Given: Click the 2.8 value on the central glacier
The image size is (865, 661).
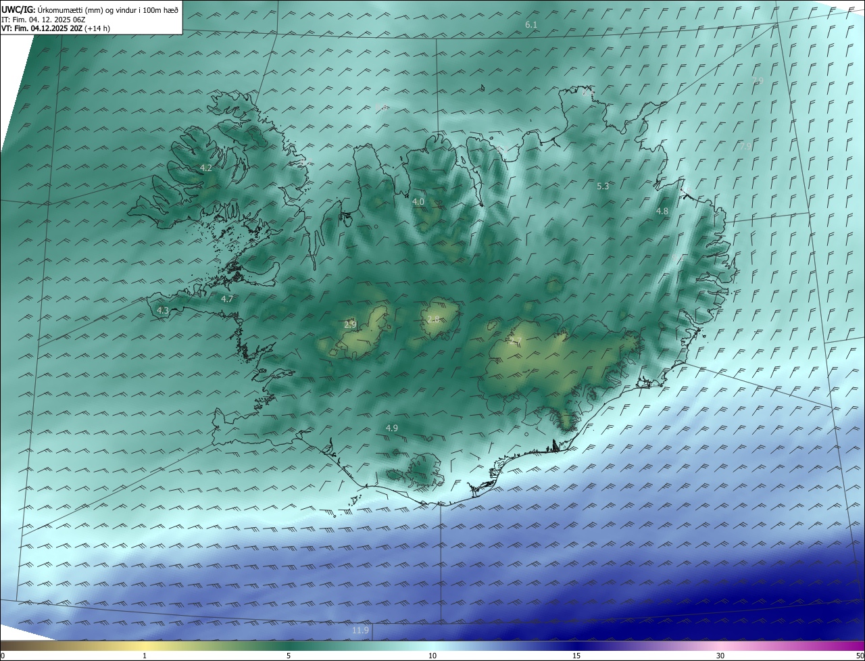Looking at the screenshot, I should (x=433, y=319).
